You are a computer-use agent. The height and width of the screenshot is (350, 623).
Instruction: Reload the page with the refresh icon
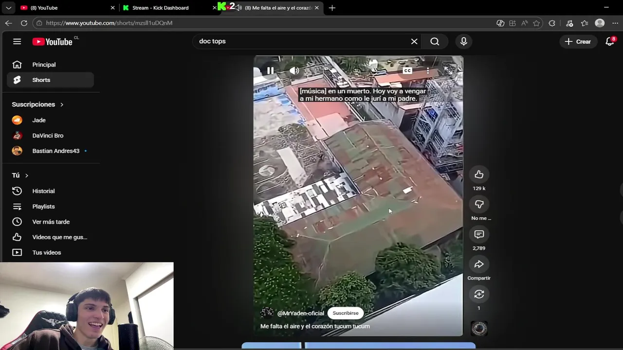coord(24,23)
